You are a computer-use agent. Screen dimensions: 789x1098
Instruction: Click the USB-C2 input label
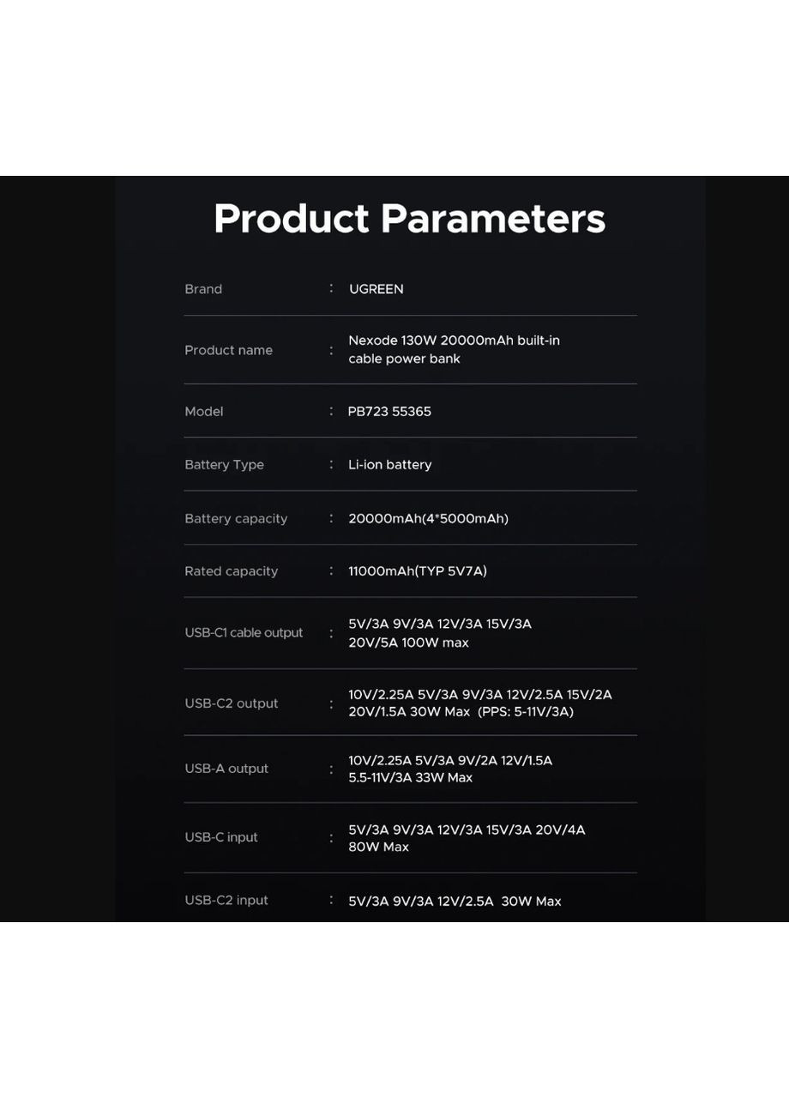tap(226, 900)
